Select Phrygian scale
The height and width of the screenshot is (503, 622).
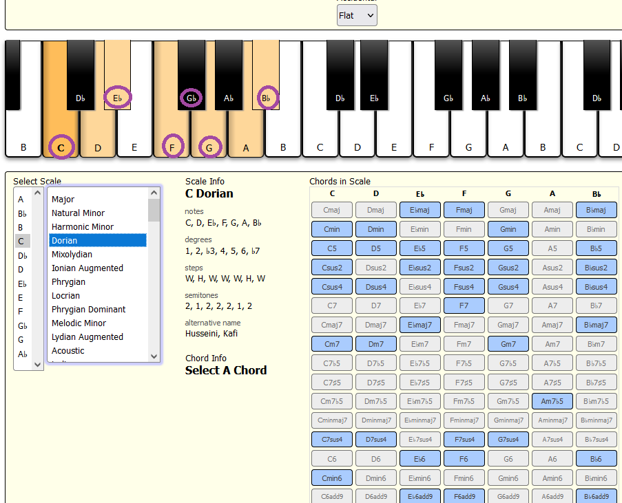point(98,282)
